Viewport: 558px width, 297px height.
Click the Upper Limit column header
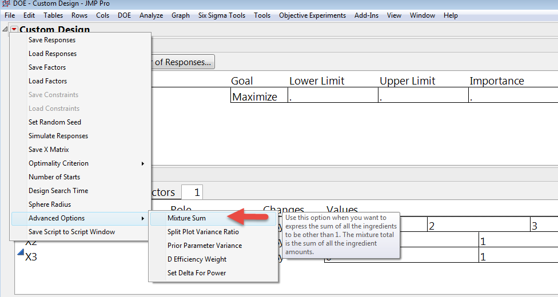click(408, 81)
